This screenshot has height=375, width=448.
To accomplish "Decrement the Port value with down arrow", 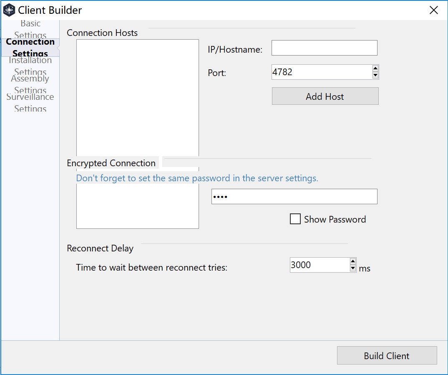I will (375, 75).
